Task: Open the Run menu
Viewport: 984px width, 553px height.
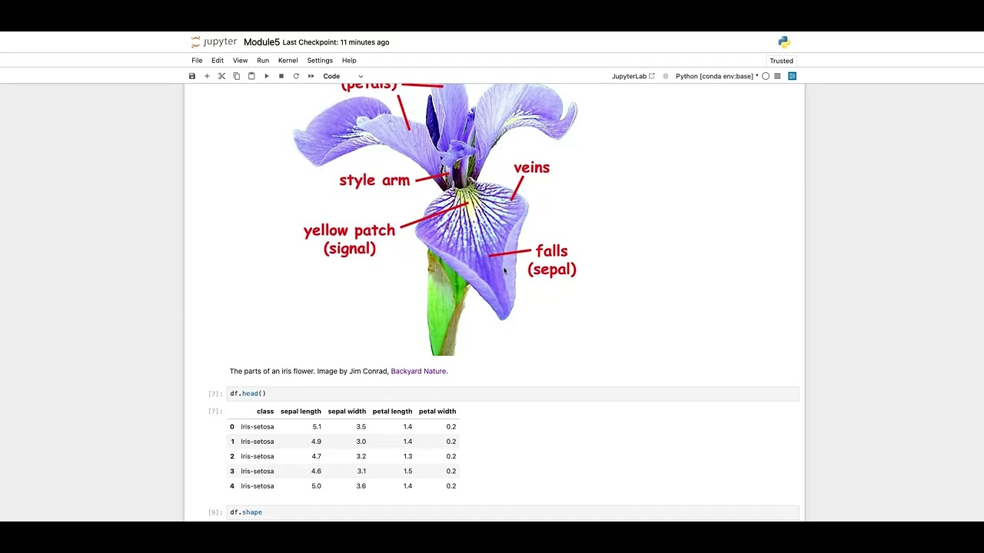Action: click(263, 61)
